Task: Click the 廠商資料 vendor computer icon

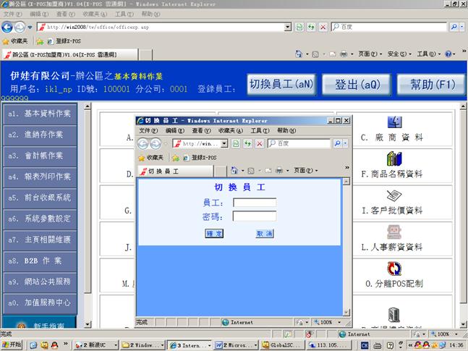Action: (394, 122)
